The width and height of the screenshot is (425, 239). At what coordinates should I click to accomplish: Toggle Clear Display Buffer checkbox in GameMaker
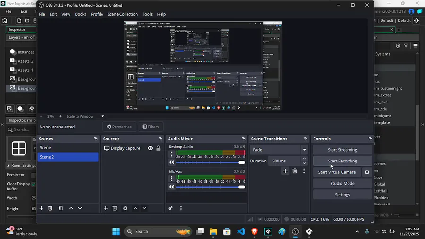34,184
